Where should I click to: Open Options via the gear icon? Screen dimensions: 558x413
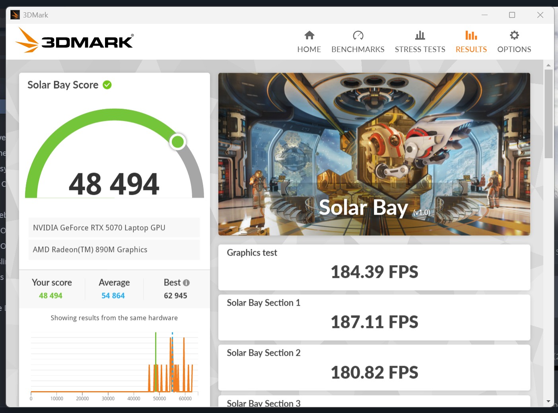coord(514,36)
